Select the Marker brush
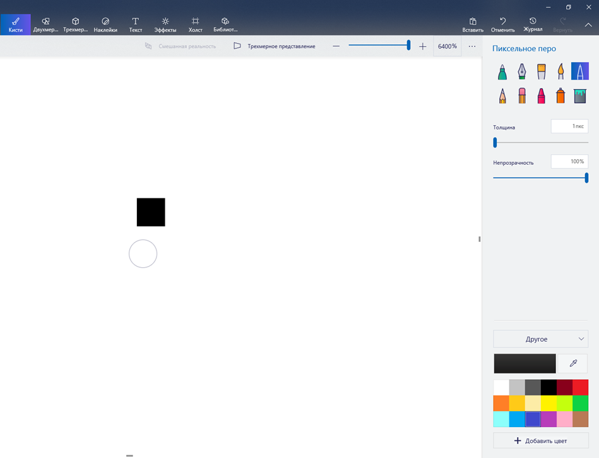 (502, 71)
